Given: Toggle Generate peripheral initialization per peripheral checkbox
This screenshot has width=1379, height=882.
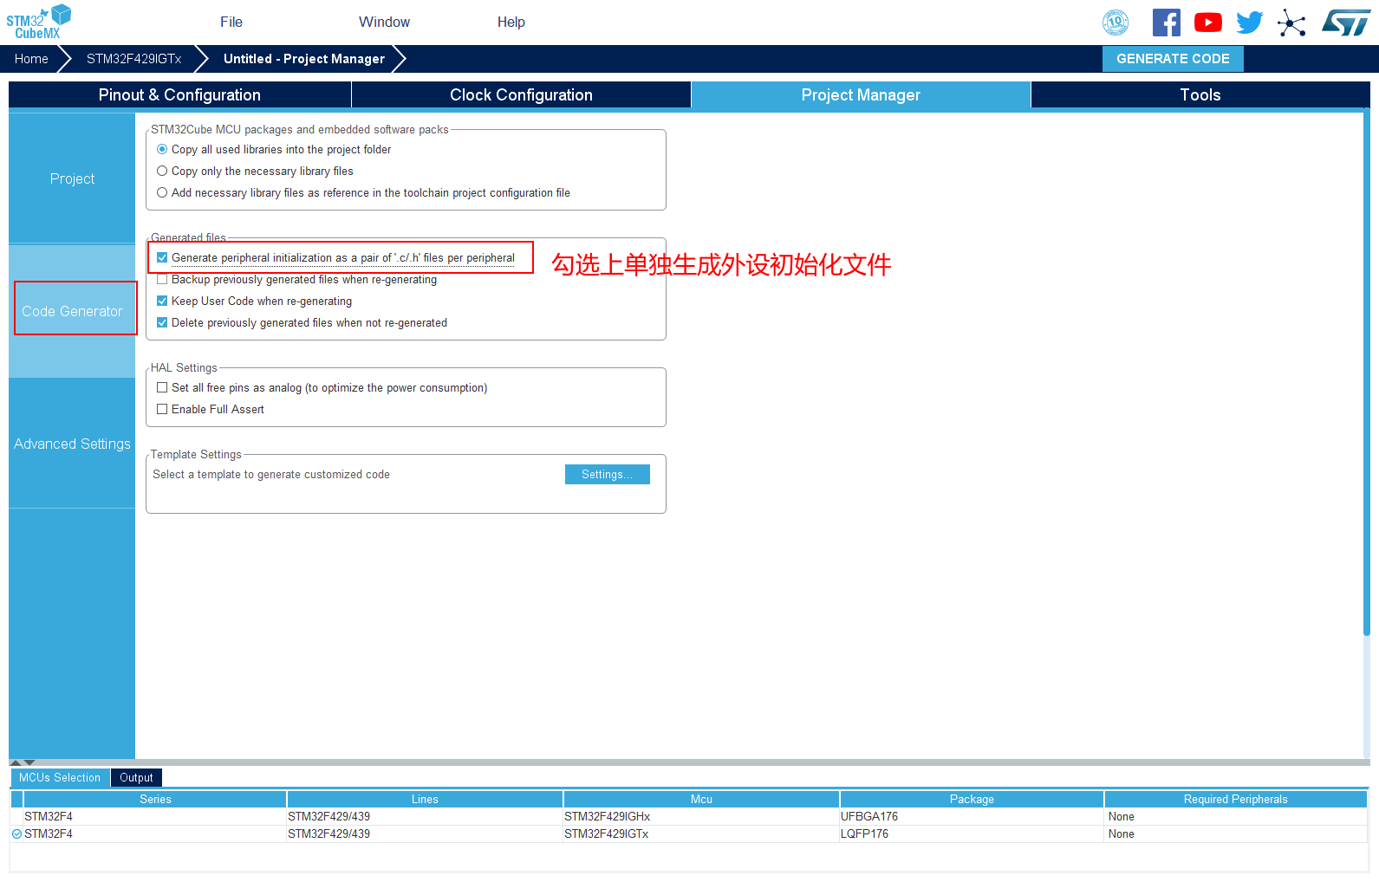Looking at the screenshot, I should coord(162,257).
